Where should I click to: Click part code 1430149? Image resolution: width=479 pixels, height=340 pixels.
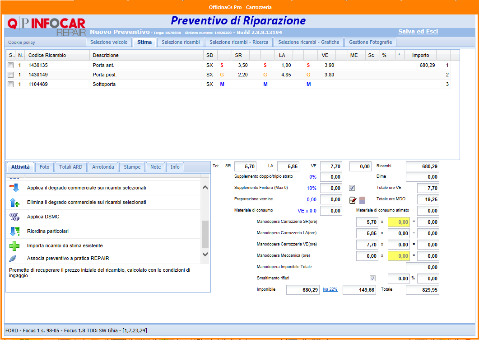coord(38,75)
